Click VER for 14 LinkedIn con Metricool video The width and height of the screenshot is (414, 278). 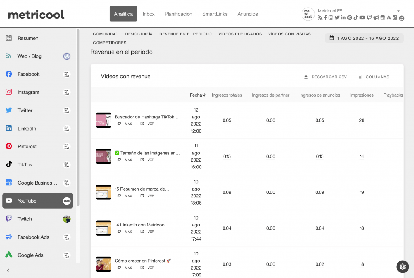pyautogui.click(x=147, y=232)
